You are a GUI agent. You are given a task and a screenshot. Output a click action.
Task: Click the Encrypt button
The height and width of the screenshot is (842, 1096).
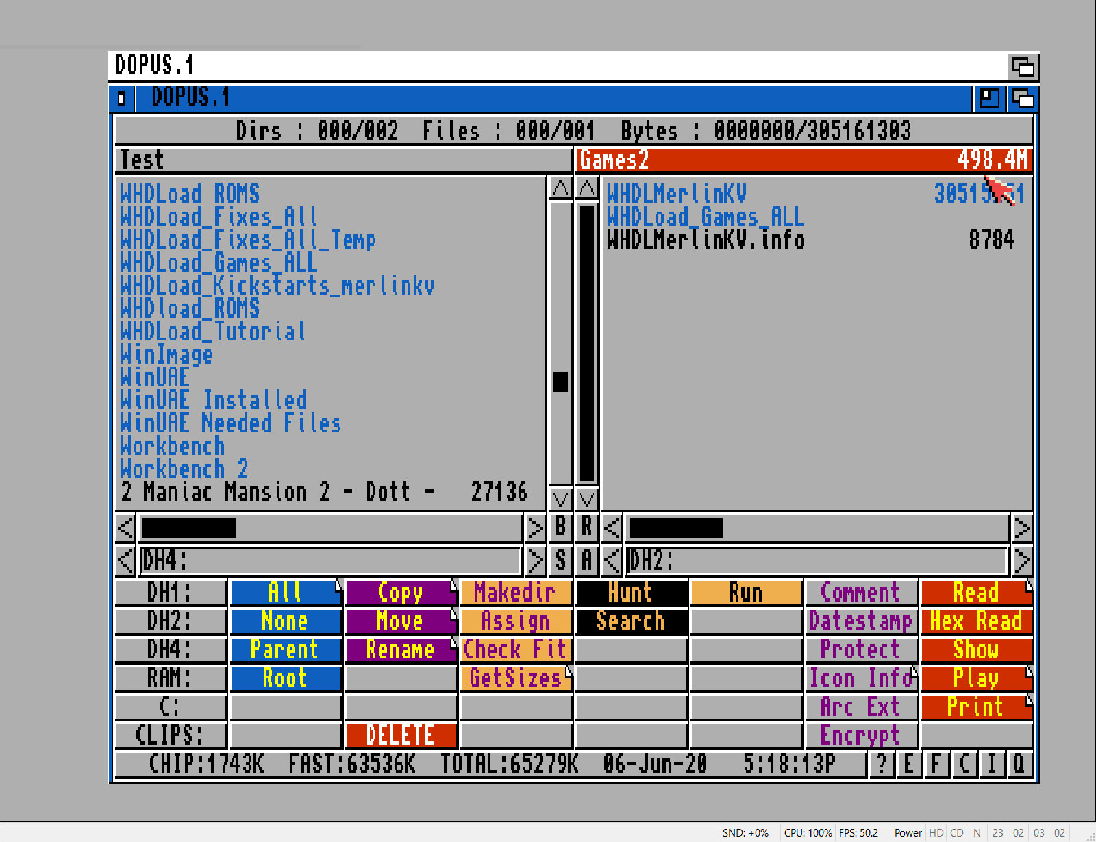tap(861, 735)
